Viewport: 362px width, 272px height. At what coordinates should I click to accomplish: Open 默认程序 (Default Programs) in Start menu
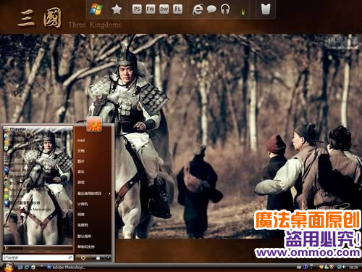point(85,236)
